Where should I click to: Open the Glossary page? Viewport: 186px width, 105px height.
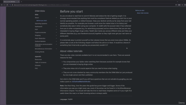(x=38, y=65)
